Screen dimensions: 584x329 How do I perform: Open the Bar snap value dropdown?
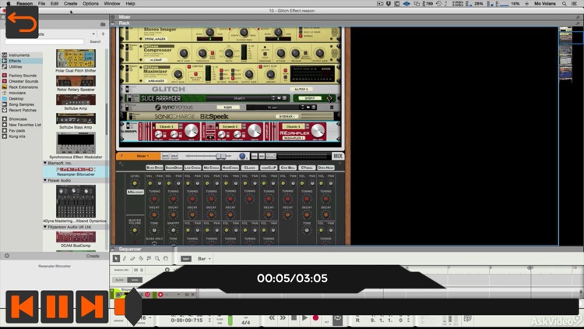click(204, 259)
